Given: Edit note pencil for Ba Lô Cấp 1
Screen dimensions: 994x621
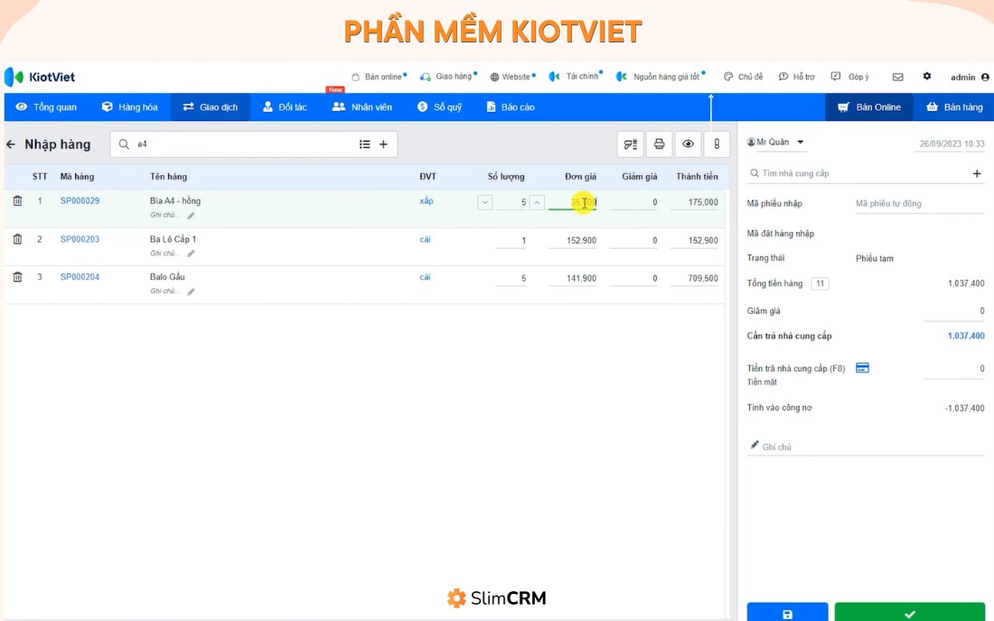Looking at the screenshot, I should (191, 254).
